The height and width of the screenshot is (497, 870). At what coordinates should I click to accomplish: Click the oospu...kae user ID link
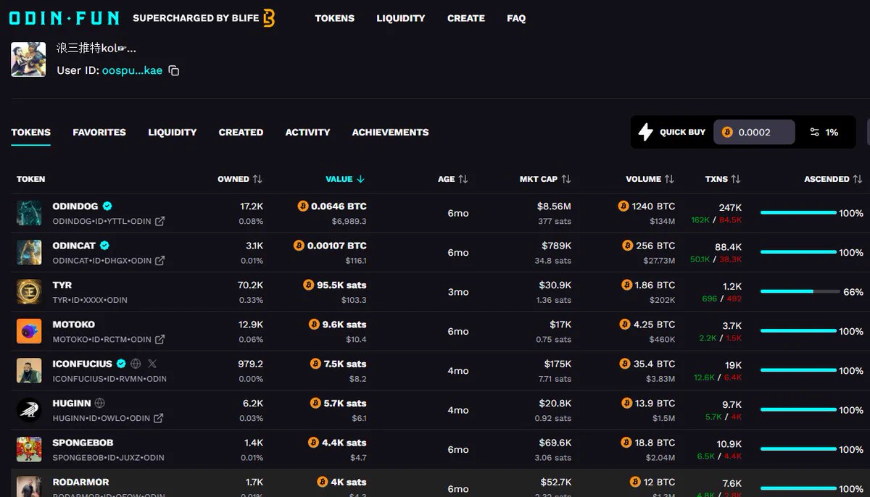133,71
